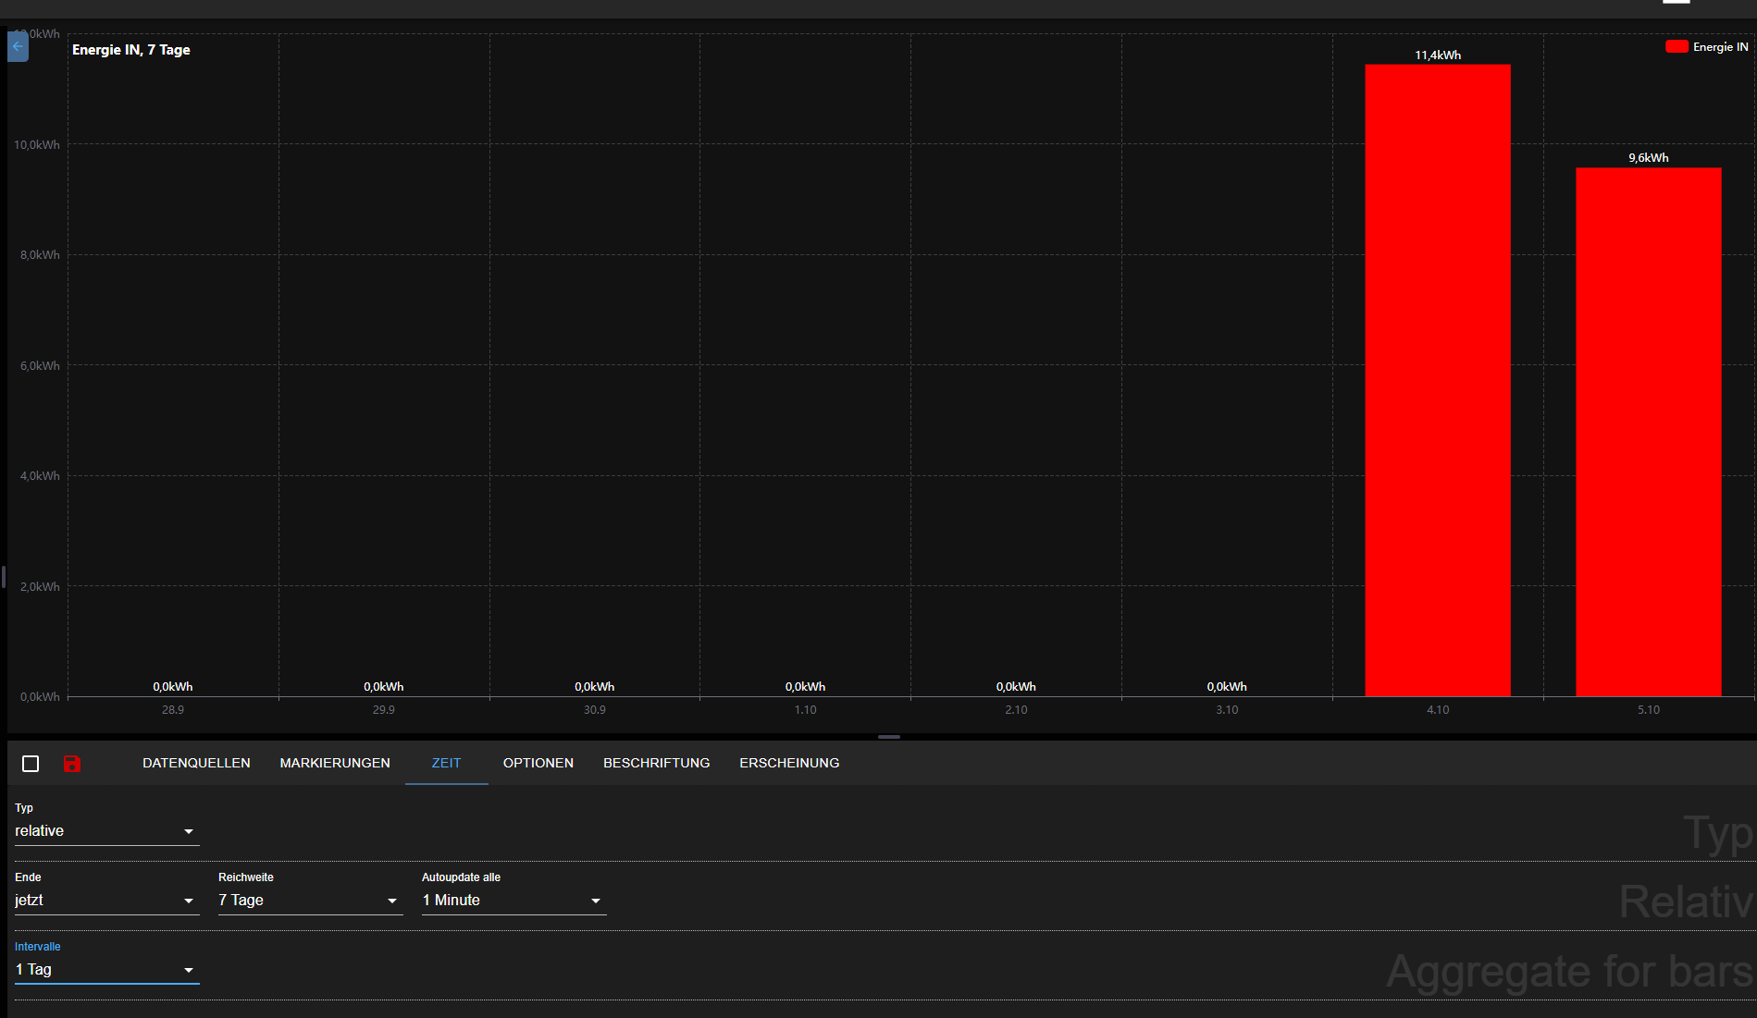Go to the Beschriftung tab

tap(656, 764)
